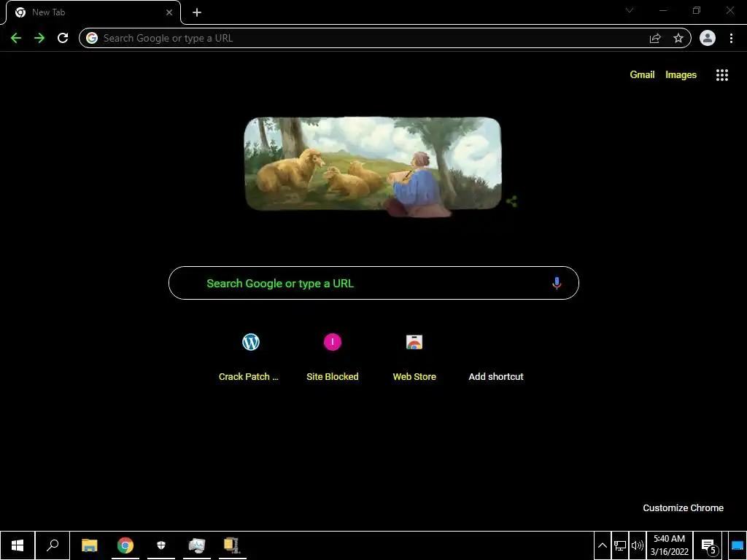Click the Search Google or type a URL box

point(373,284)
